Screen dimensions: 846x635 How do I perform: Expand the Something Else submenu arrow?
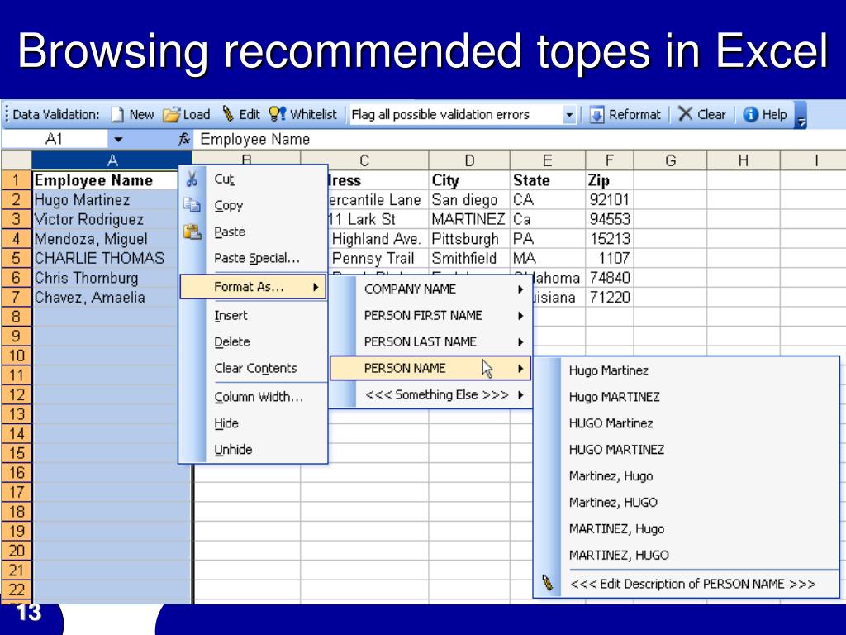coord(520,394)
